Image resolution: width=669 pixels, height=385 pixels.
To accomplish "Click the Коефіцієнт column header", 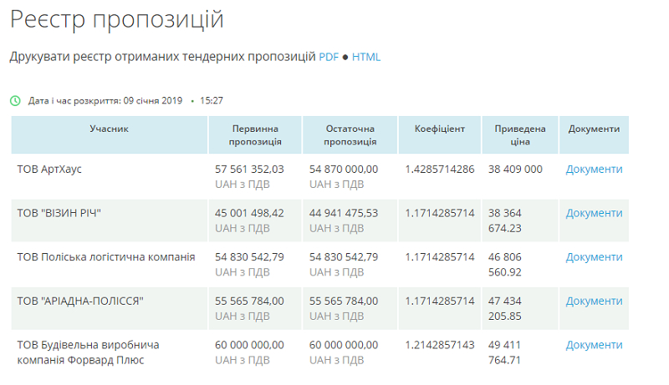I will (440, 129).
